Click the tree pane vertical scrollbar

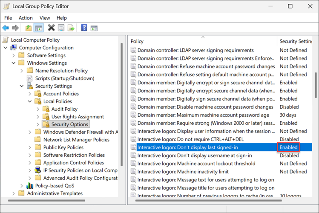tap(122, 104)
